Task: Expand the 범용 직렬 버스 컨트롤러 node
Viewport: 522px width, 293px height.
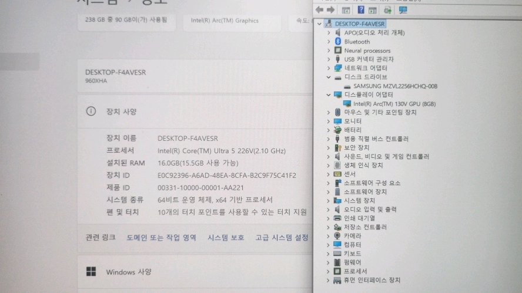Action: point(329,139)
